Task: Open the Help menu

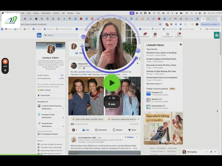Action: 78,13
